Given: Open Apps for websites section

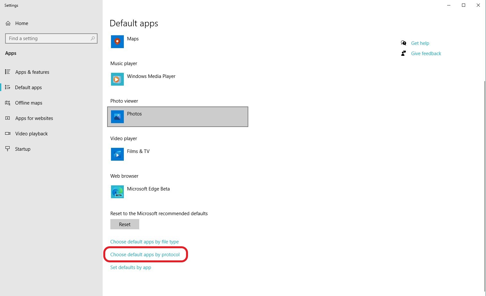Looking at the screenshot, I should [x=51, y=118].
